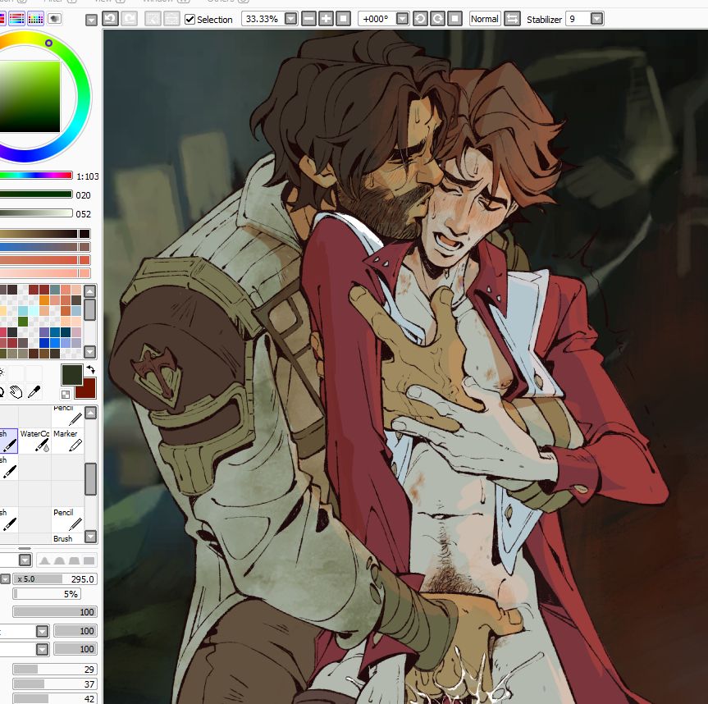Click the Undo arrow in toolbar
Image resolution: width=708 pixels, height=704 pixels.
pyautogui.click(x=110, y=19)
